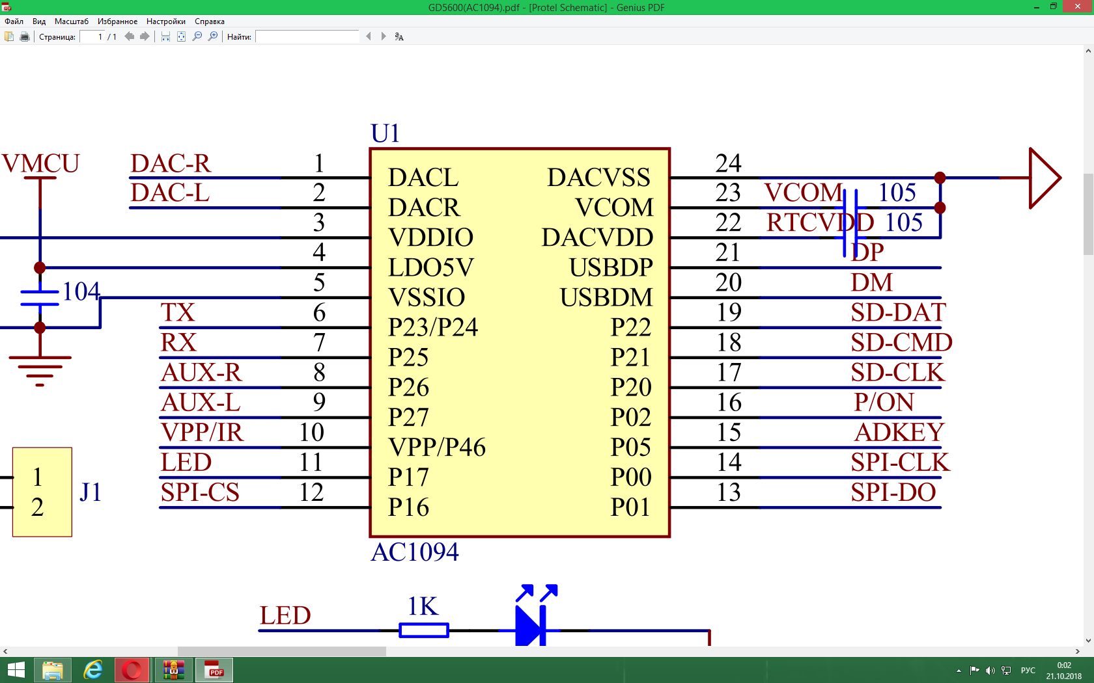Click the AC1094 chip name label
This screenshot has height=683, width=1094.
[415, 552]
